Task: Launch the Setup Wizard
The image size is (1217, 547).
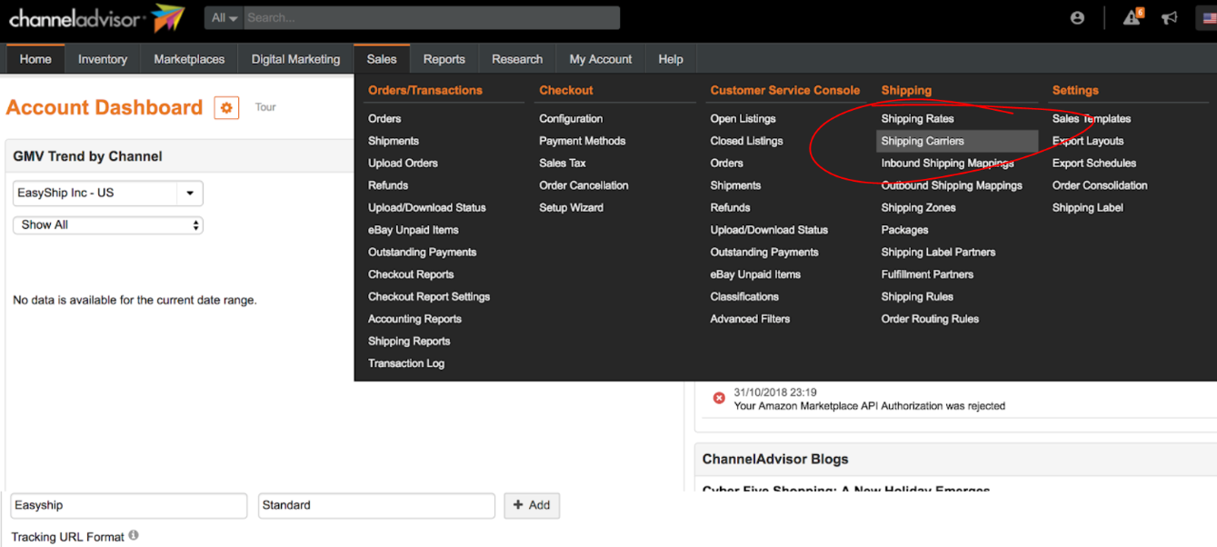Action: pos(571,208)
